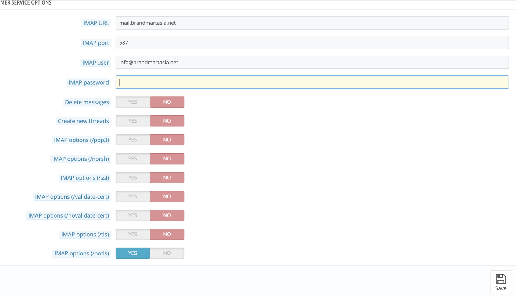
Task: Click inside the IMAP URL field
Action: coord(312,23)
